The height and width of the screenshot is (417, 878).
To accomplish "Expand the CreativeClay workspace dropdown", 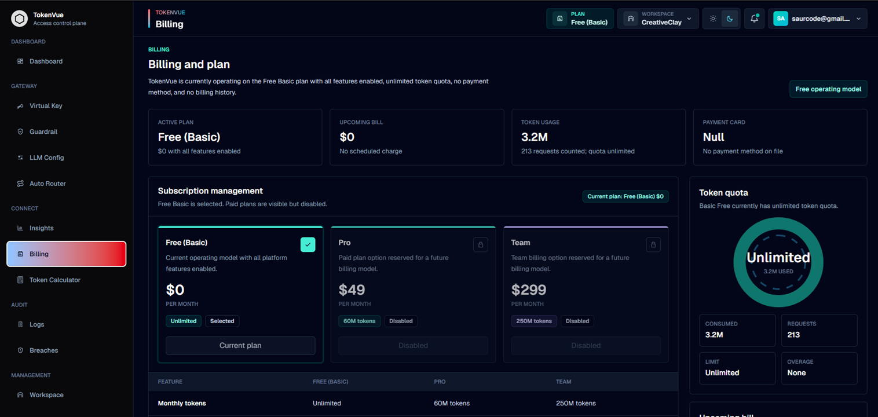I will pos(658,19).
